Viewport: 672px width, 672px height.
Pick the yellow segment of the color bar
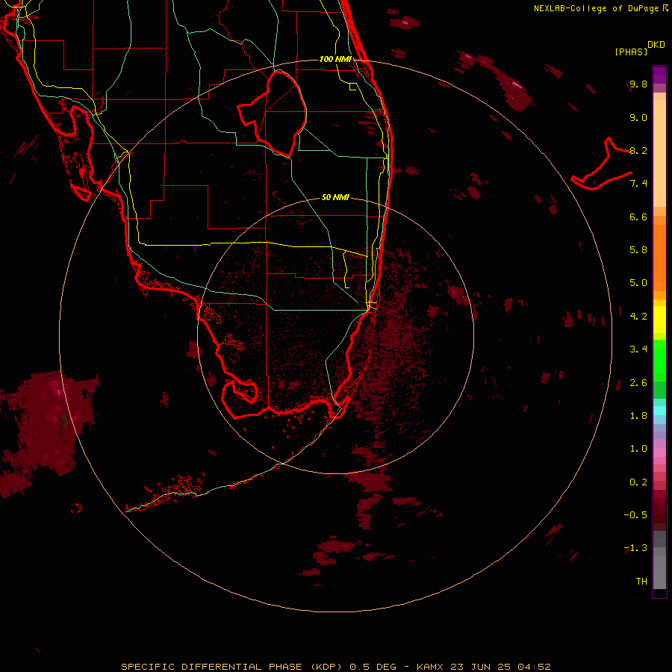(659, 320)
